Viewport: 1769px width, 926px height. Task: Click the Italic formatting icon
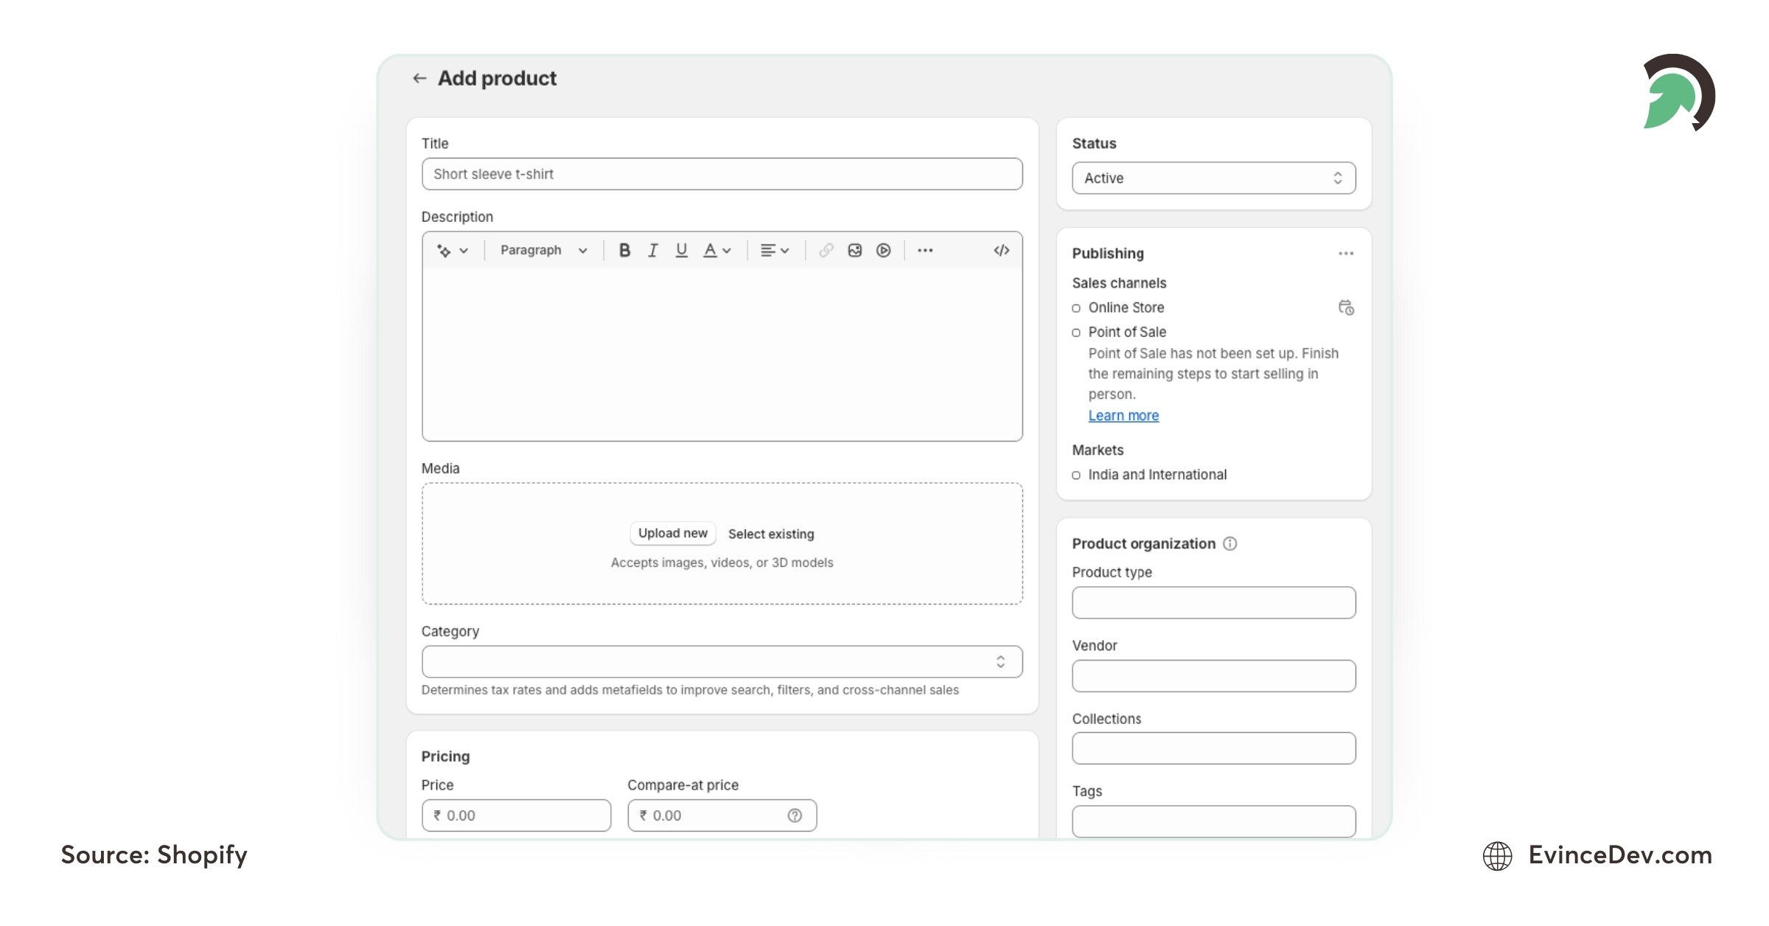click(652, 251)
